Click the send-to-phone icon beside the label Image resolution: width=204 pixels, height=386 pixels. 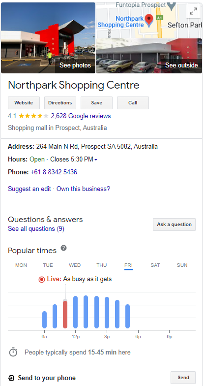click(11, 378)
